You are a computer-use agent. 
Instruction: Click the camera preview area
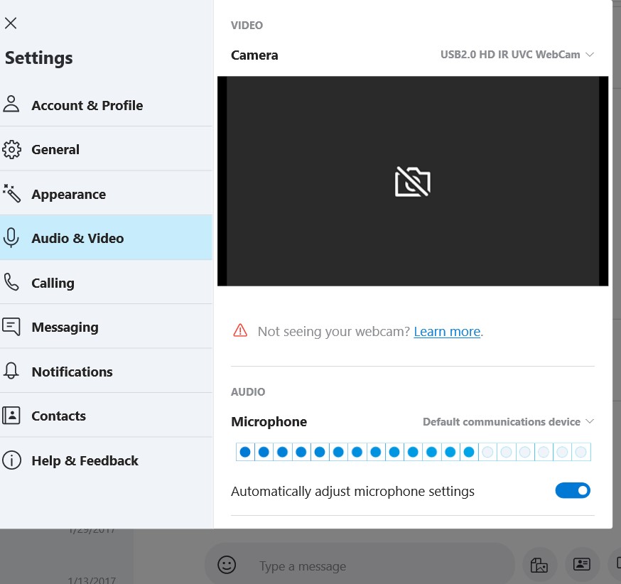pos(413,181)
